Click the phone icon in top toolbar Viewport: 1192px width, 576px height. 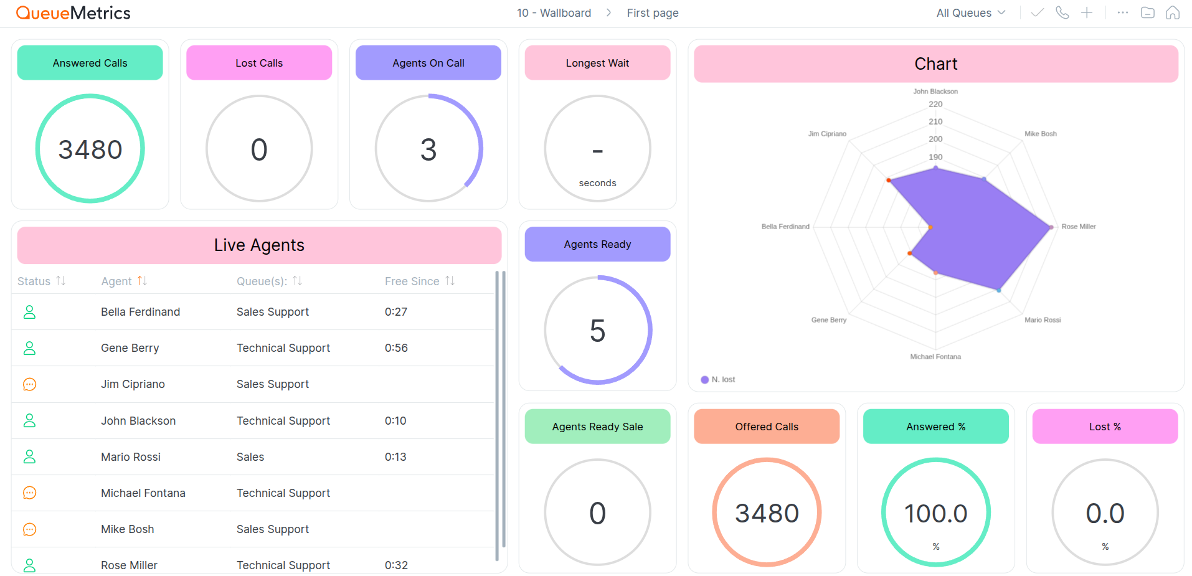pos(1062,13)
